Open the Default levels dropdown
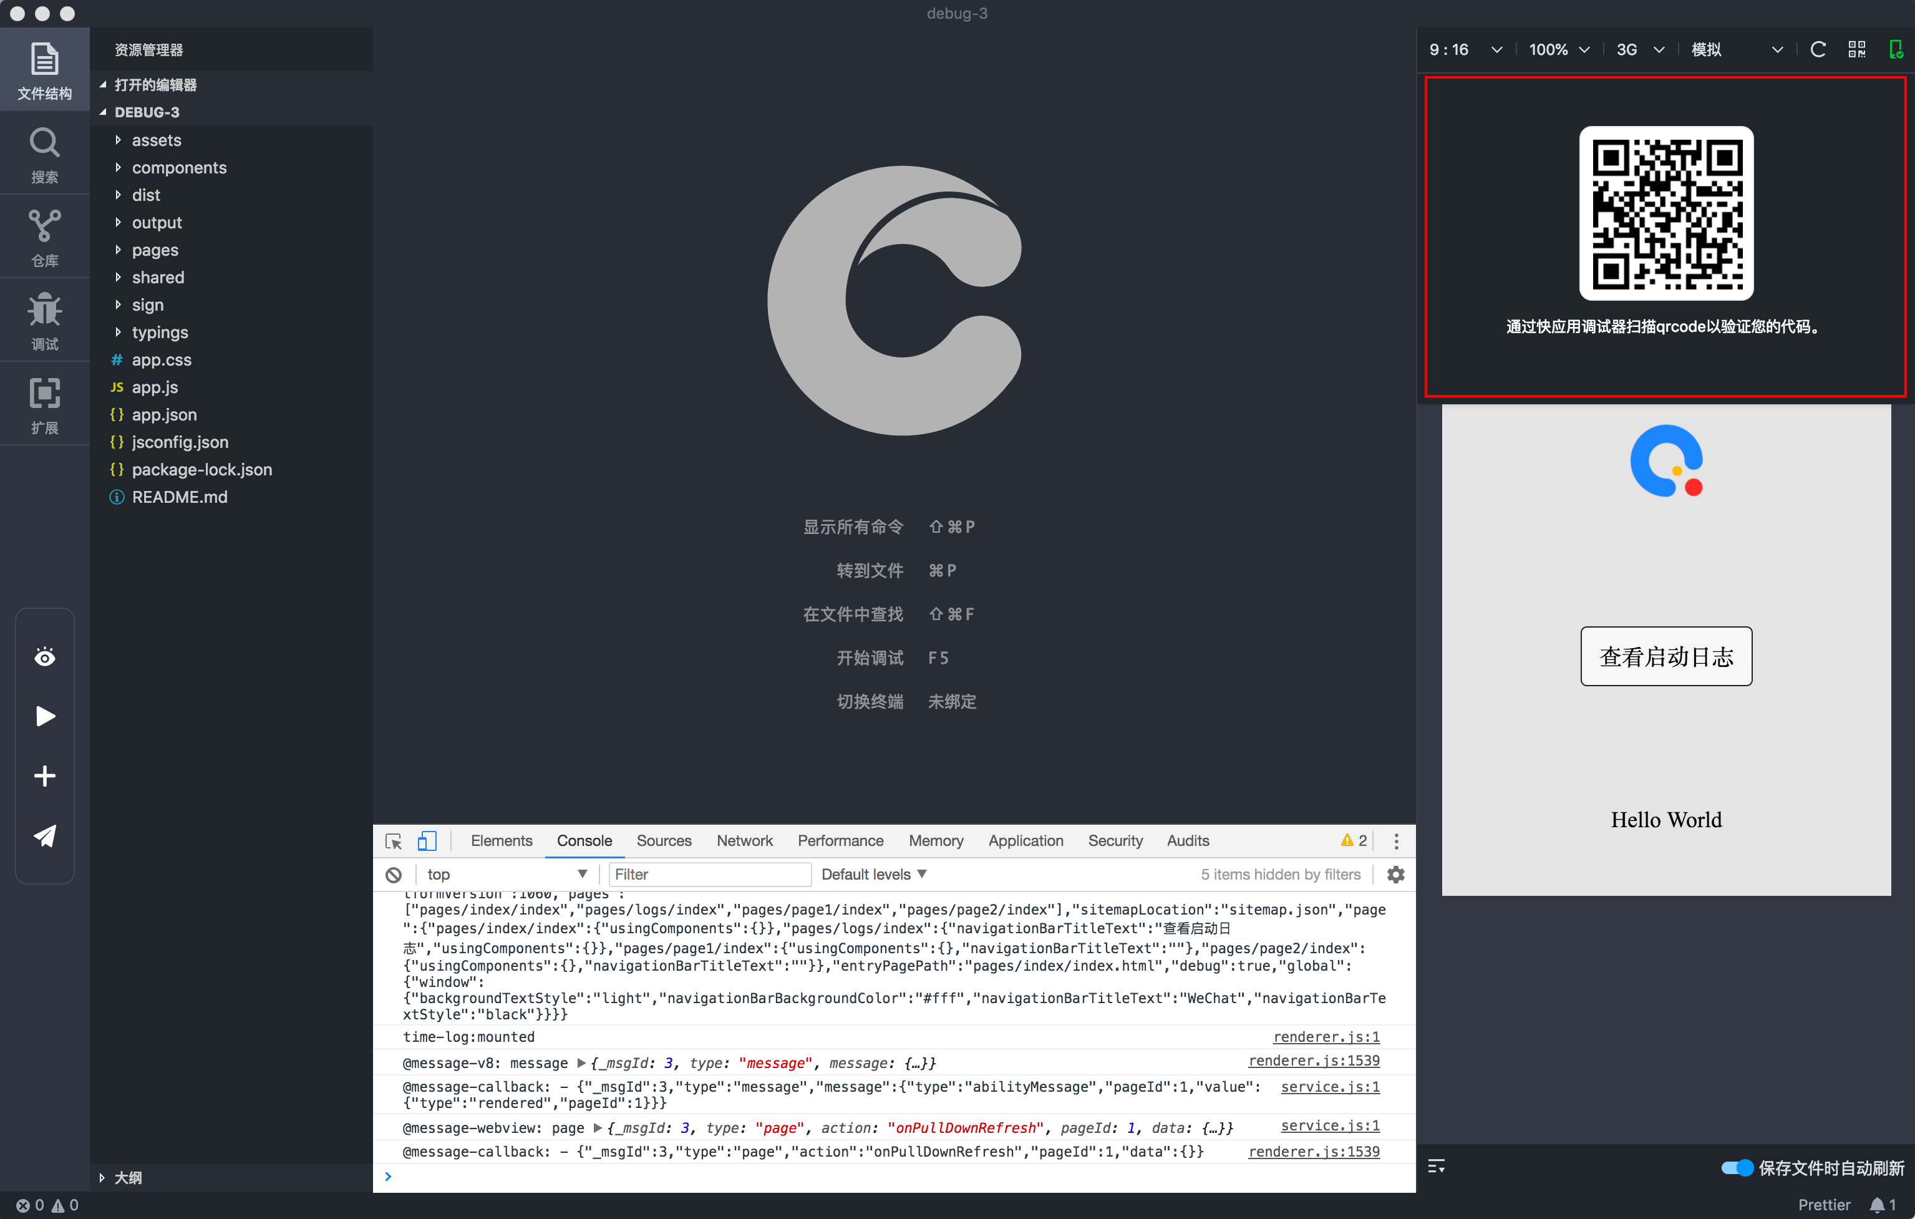 (873, 875)
